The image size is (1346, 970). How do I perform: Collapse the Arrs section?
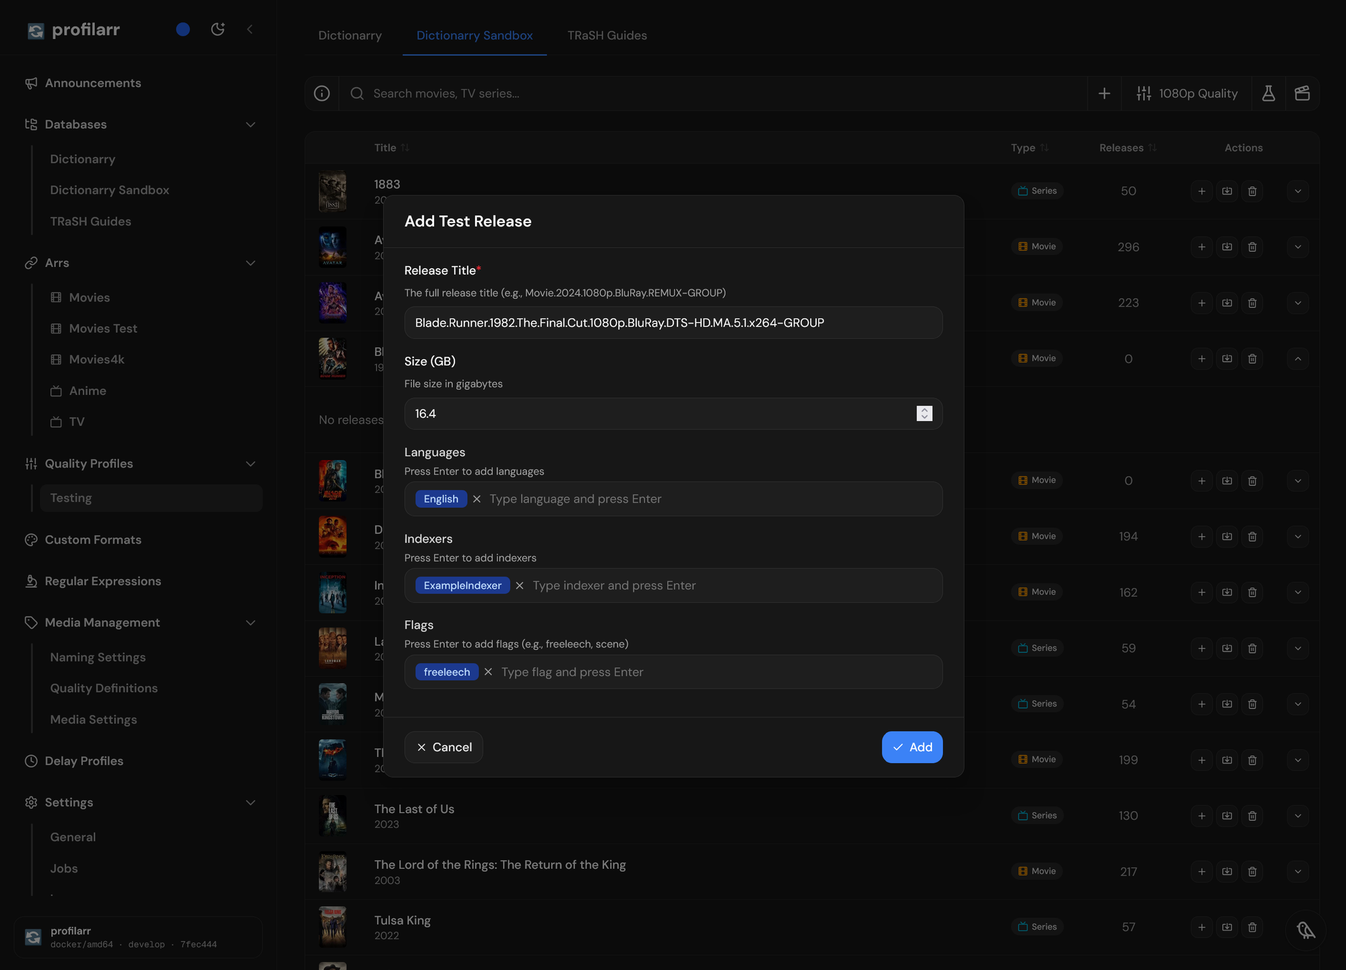click(x=250, y=263)
